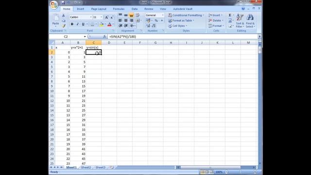Click the Delete cells button
The height and width of the screenshot is (175, 311).
pyautogui.click(x=216, y=20)
